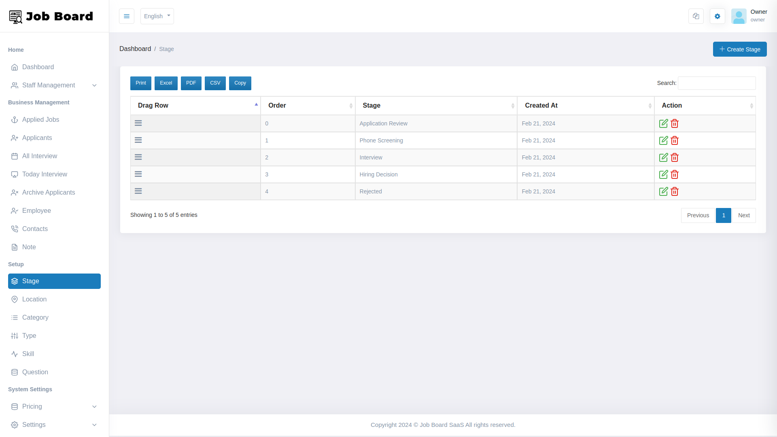Click edit icon for Application Review stage

point(663,123)
